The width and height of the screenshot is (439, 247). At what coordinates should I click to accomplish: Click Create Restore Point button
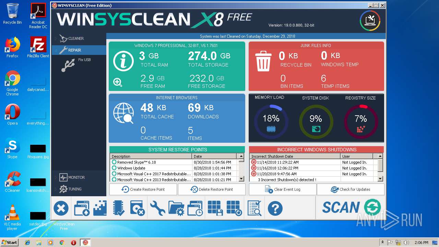point(143,189)
